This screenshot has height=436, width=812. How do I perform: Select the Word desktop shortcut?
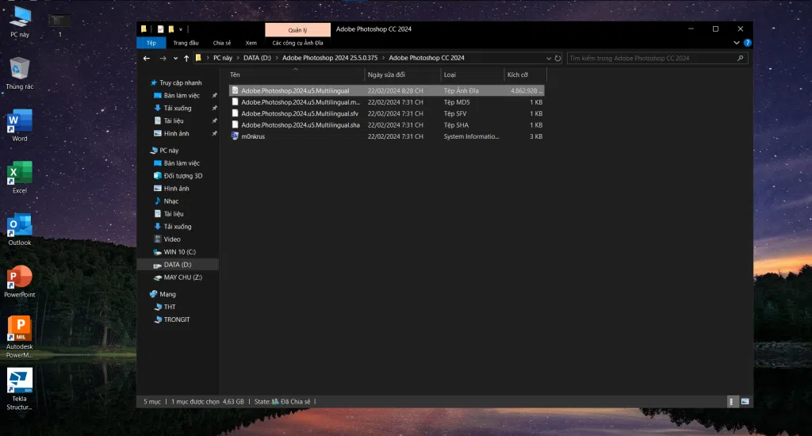(x=20, y=125)
